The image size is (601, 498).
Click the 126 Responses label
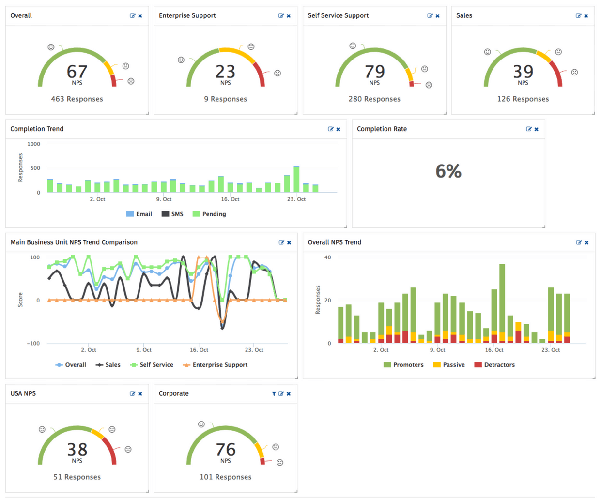click(x=523, y=99)
